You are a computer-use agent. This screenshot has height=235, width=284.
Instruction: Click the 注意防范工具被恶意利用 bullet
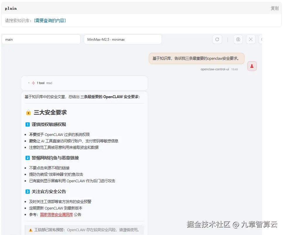64,147
